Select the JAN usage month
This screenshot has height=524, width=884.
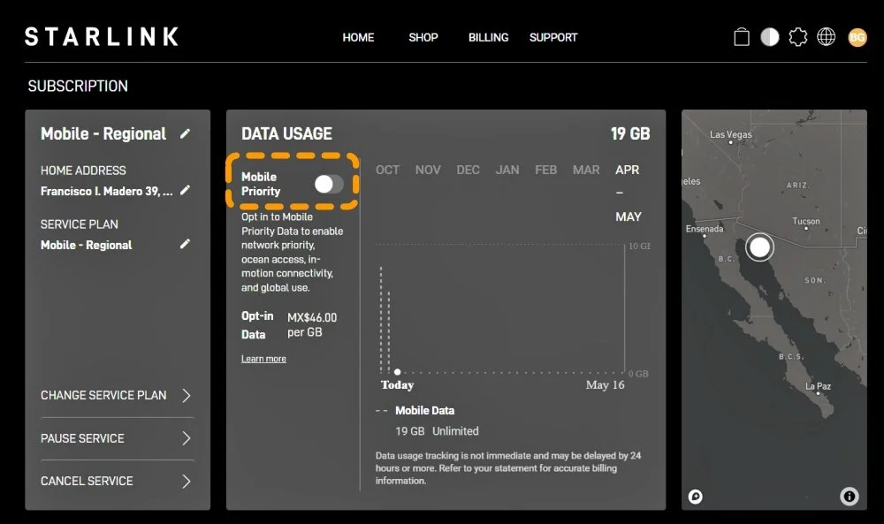point(507,170)
